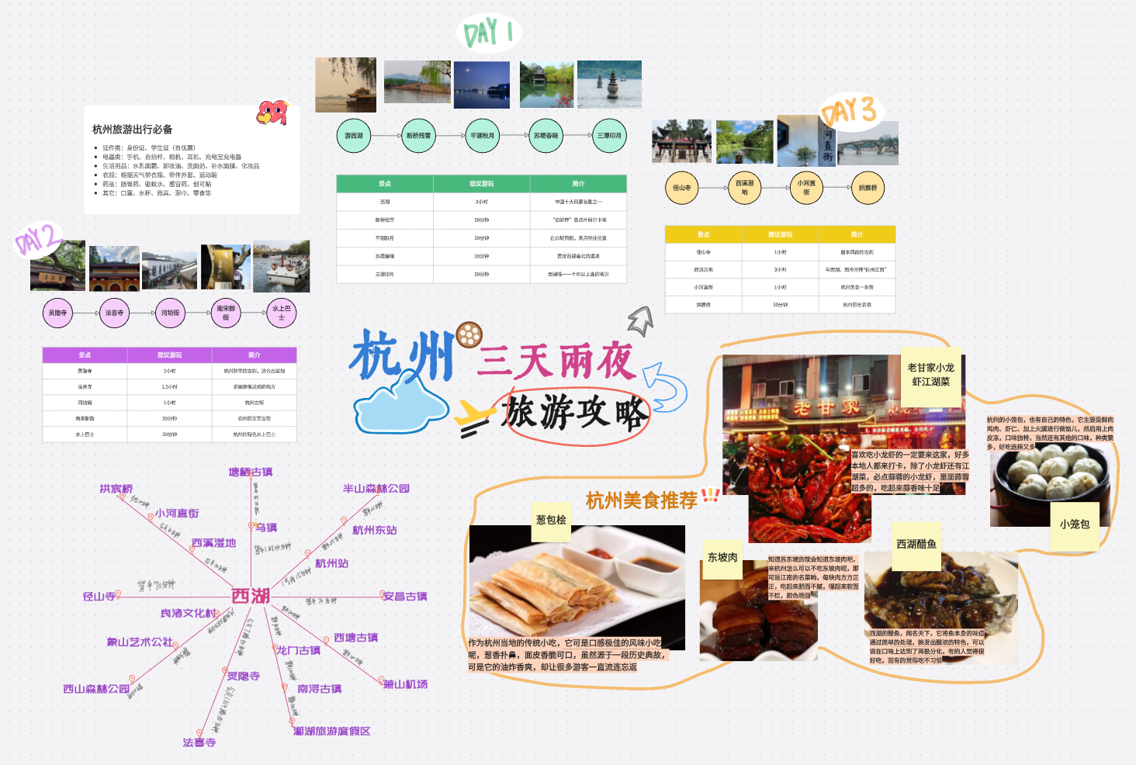Select the pink 法喜寺 circle node
The image size is (1136, 765).
[114, 313]
